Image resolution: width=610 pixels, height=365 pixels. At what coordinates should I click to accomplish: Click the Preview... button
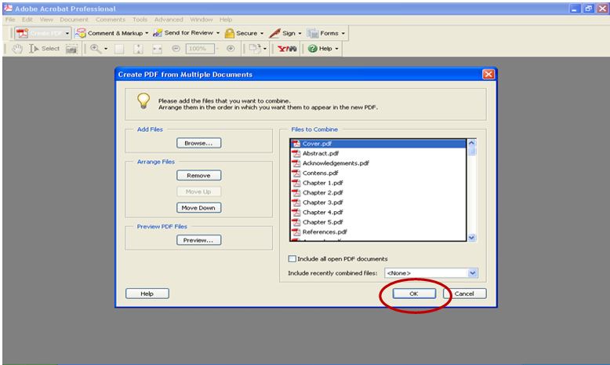tap(199, 240)
